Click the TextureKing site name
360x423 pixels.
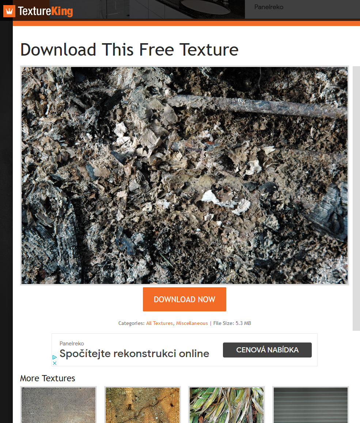pos(45,11)
